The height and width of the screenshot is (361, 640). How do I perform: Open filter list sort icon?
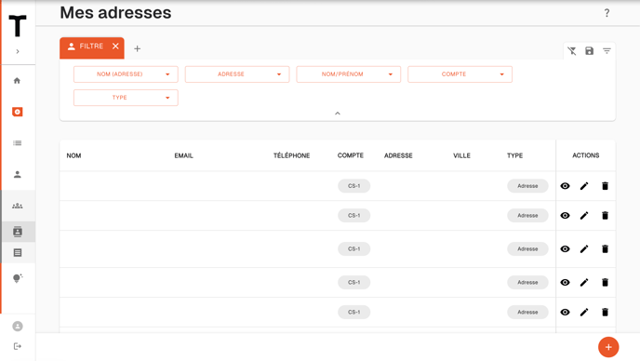point(607,51)
